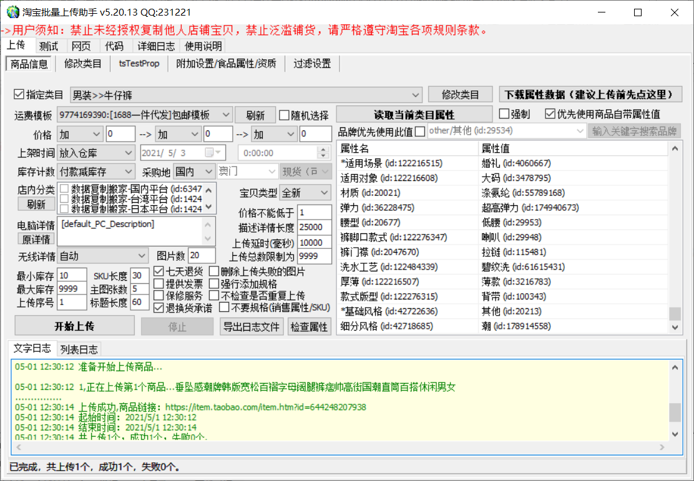
Task: Uncheck the 七天退货 option
Action: (x=159, y=271)
